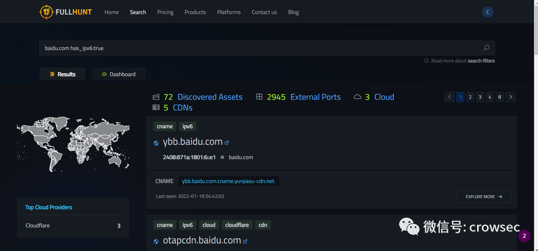
Task: Open external link icon next to otapcdn.baidu.com
Action: click(245, 241)
